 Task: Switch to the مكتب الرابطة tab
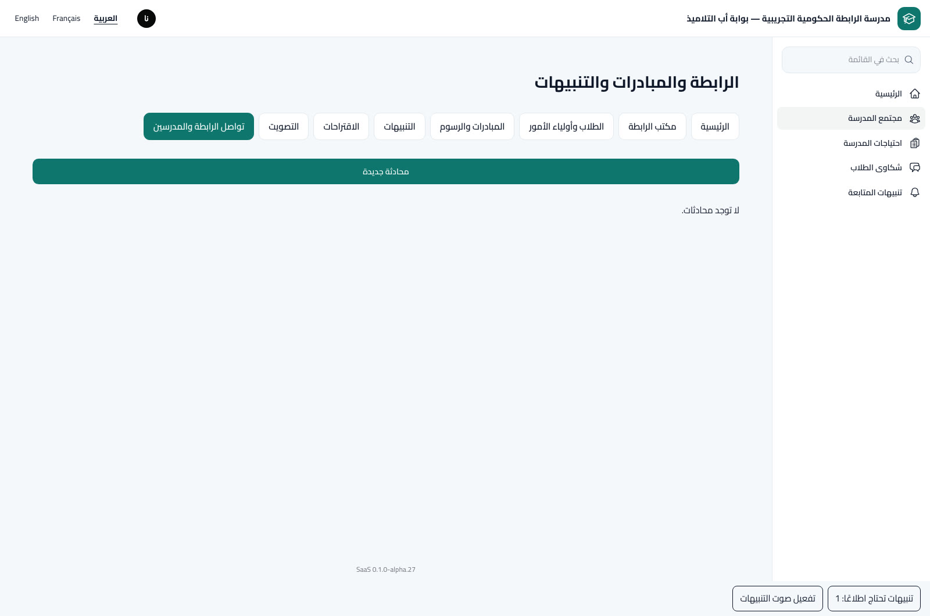coord(652,127)
